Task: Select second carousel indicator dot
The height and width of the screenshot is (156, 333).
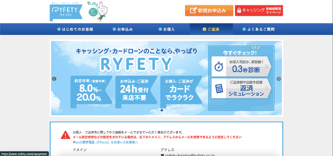Action: coord(166,110)
